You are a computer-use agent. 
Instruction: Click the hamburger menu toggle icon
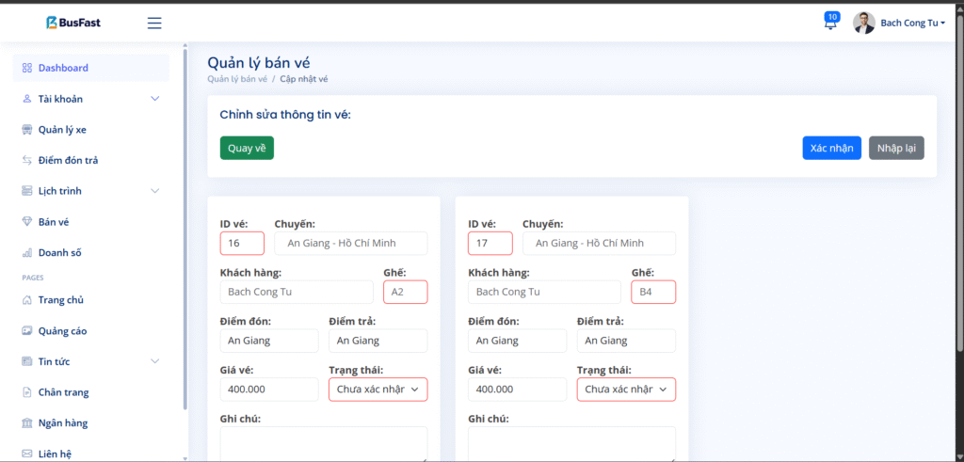point(154,23)
